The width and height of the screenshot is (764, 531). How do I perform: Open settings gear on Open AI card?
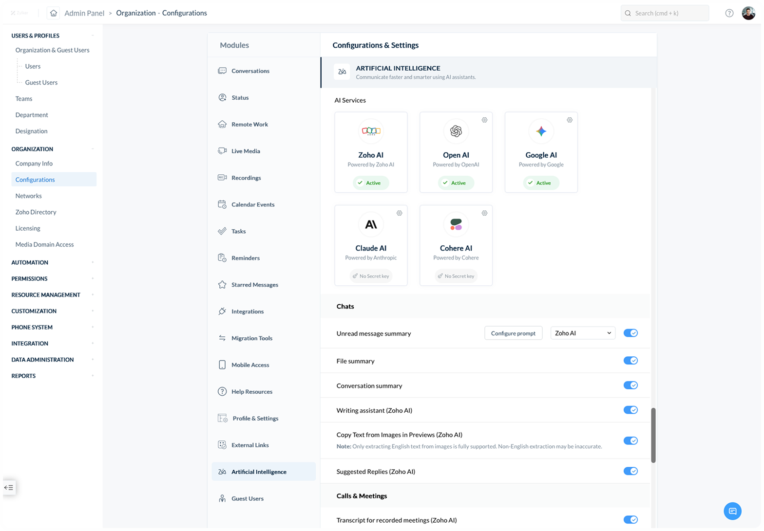click(484, 120)
